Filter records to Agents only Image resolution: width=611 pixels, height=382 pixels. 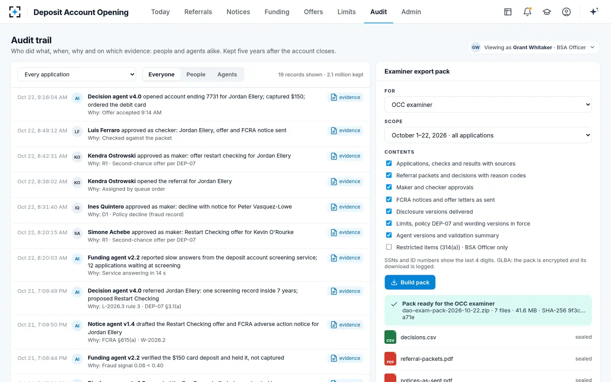click(x=227, y=74)
